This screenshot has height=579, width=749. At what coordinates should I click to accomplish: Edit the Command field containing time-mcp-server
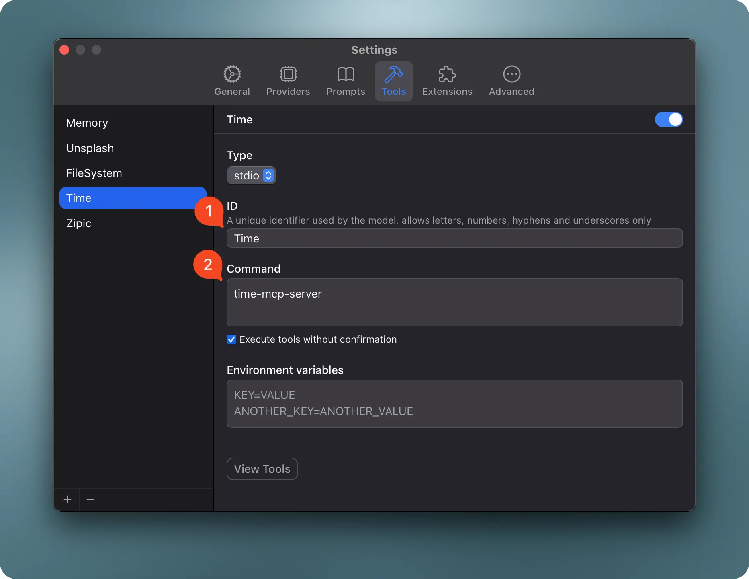coord(454,302)
